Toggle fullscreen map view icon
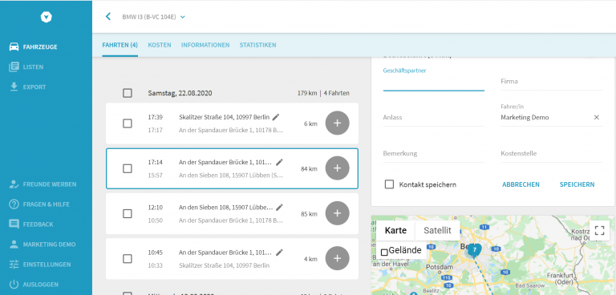The height and width of the screenshot is (295, 616). click(x=599, y=230)
